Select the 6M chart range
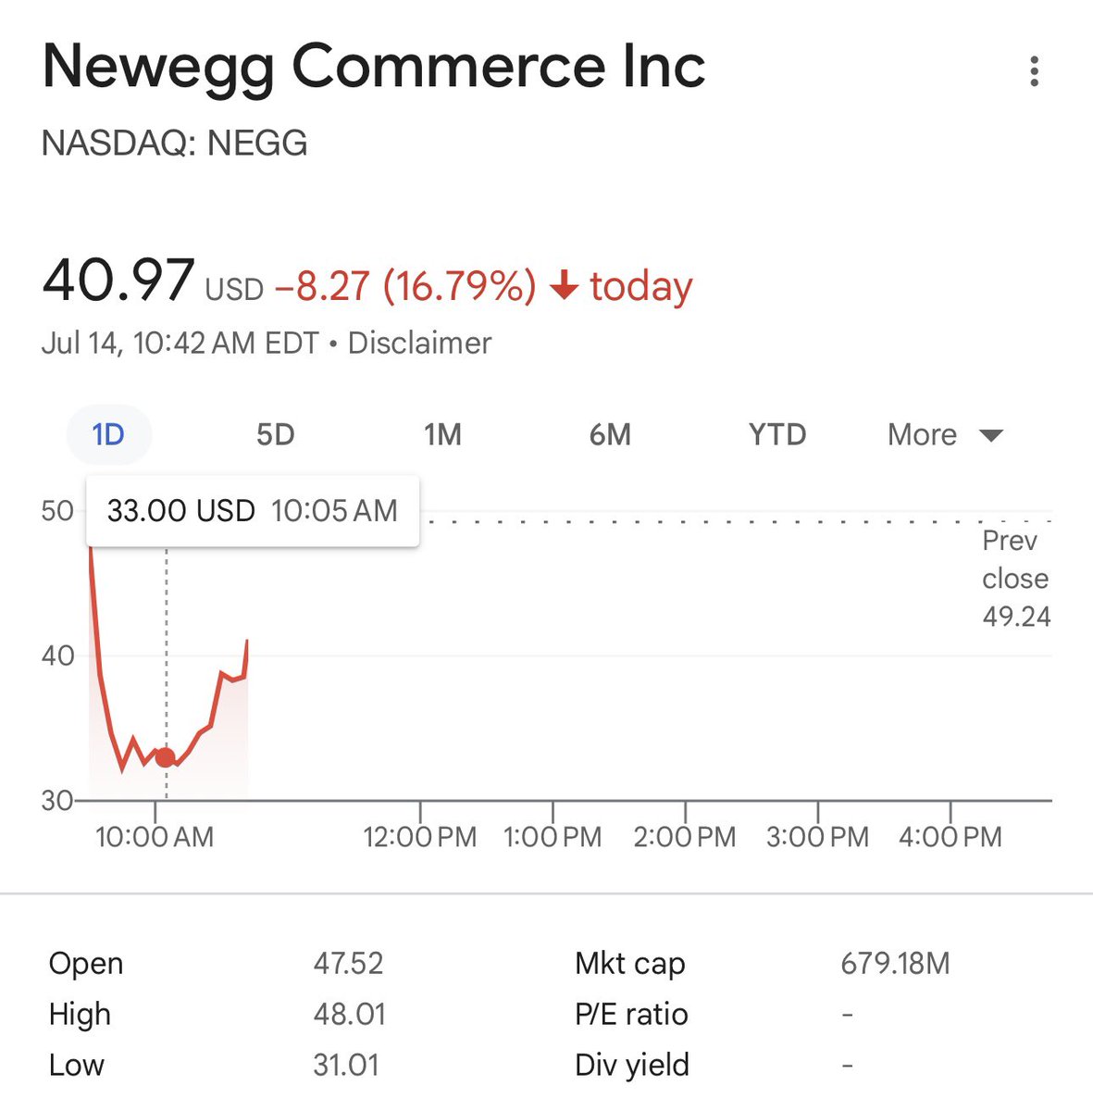The width and height of the screenshot is (1093, 1111). tap(610, 434)
